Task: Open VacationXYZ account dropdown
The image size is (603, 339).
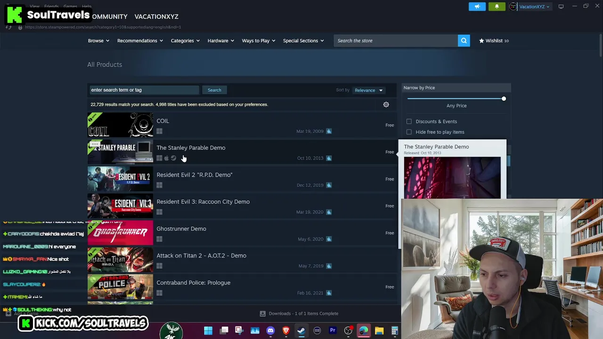Action: pyautogui.click(x=534, y=7)
